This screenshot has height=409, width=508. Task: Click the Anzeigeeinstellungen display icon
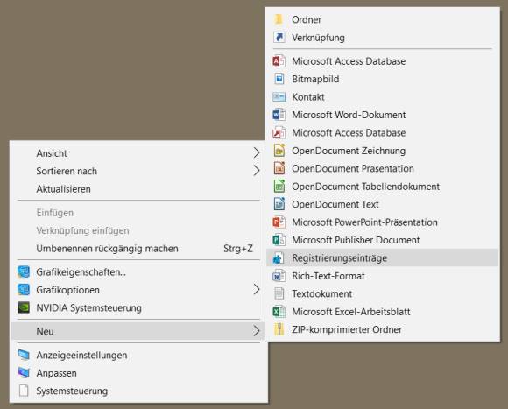point(24,355)
